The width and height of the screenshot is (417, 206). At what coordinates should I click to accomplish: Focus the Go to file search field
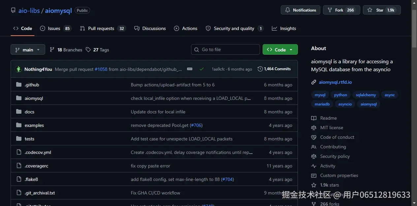[x=225, y=49]
